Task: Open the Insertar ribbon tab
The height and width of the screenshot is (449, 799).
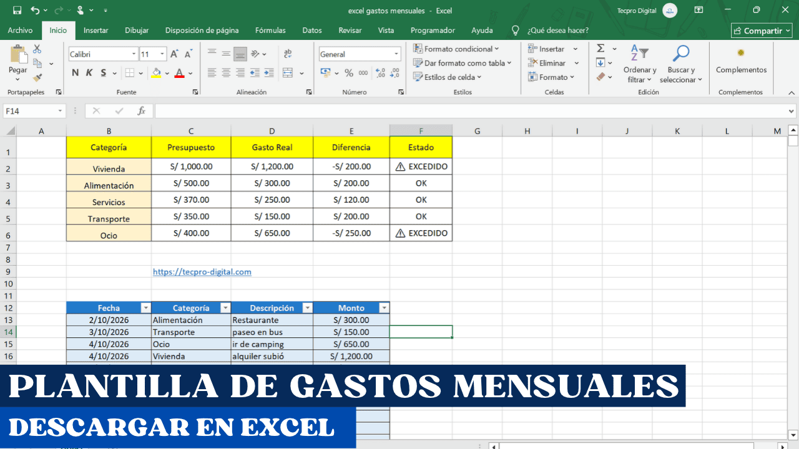Action: pyautogui.click(x=96, y=30)
